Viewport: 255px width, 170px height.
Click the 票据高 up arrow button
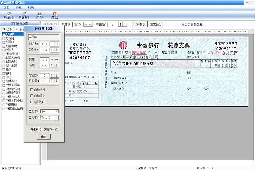[x=120, y=24]
